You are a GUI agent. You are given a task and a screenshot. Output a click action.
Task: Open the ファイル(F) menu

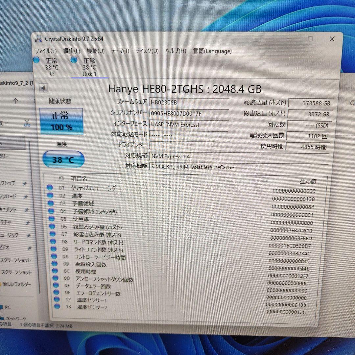pos(46,51)
